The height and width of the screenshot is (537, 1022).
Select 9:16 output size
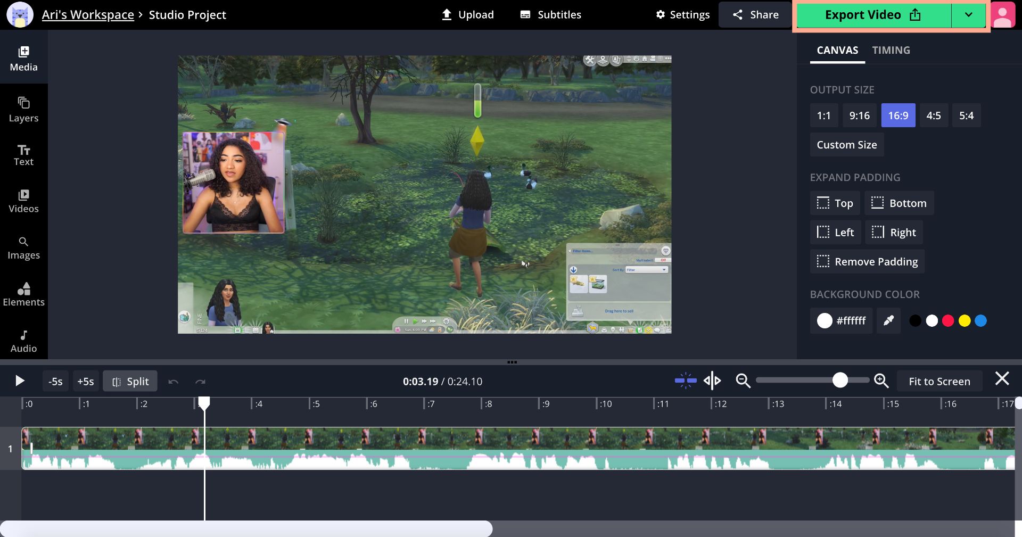click(x=860, y=115)
